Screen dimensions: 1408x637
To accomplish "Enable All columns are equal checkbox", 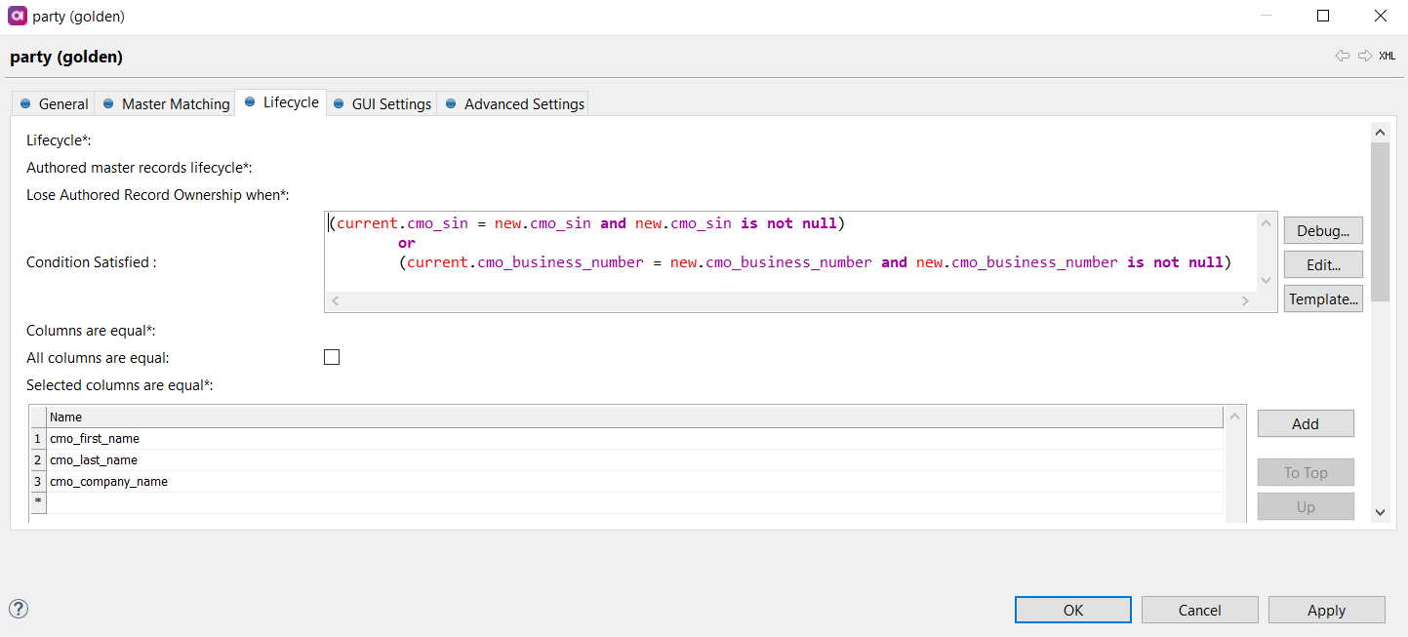I will 332,357.
